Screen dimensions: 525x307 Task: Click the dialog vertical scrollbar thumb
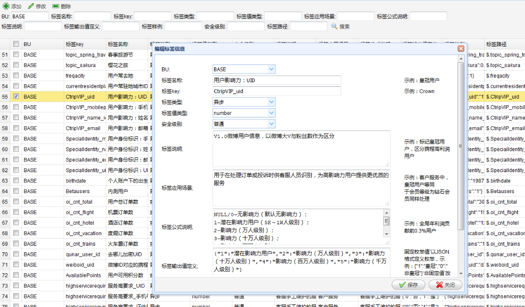click(x=461, y=146)
